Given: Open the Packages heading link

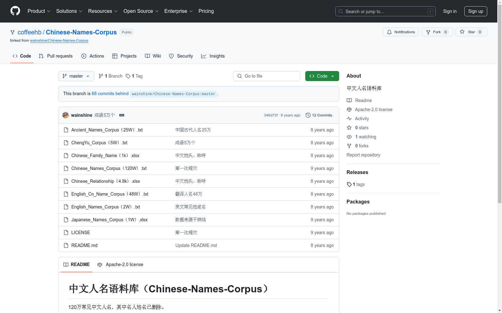Looking at the screenshot, I should click(x=358, y=202).
